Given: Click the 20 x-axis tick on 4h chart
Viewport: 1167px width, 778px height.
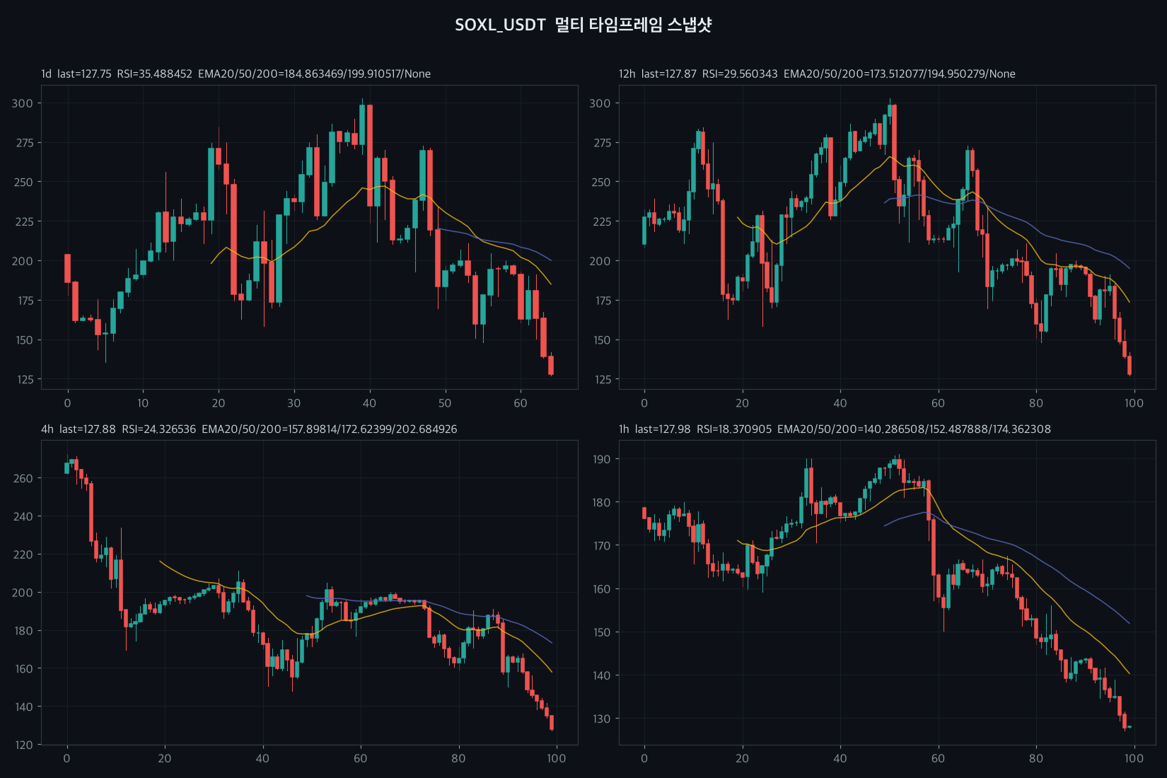Looking at the screenshot, I should [x=165, y=758].
